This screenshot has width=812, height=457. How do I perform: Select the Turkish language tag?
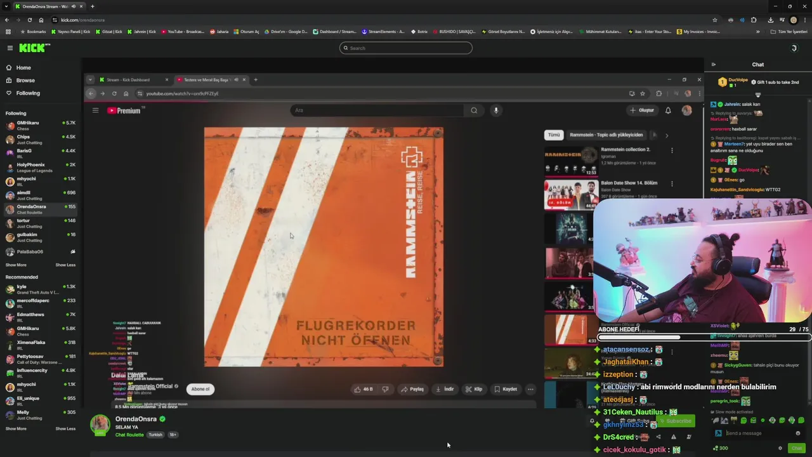[x=155, y=435]
